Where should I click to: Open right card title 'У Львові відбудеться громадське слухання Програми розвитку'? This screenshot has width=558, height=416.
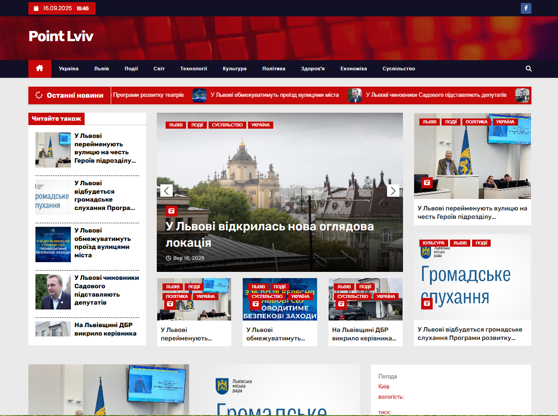(470, 334)
